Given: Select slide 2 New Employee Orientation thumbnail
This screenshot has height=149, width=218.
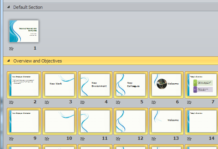Looking at the screenshot, I should [x=24, y=85].
